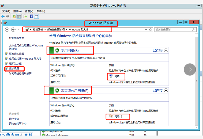Click 公共场所(例如机场或咖啡店)中的网络 description

click(x=71, y=98)
